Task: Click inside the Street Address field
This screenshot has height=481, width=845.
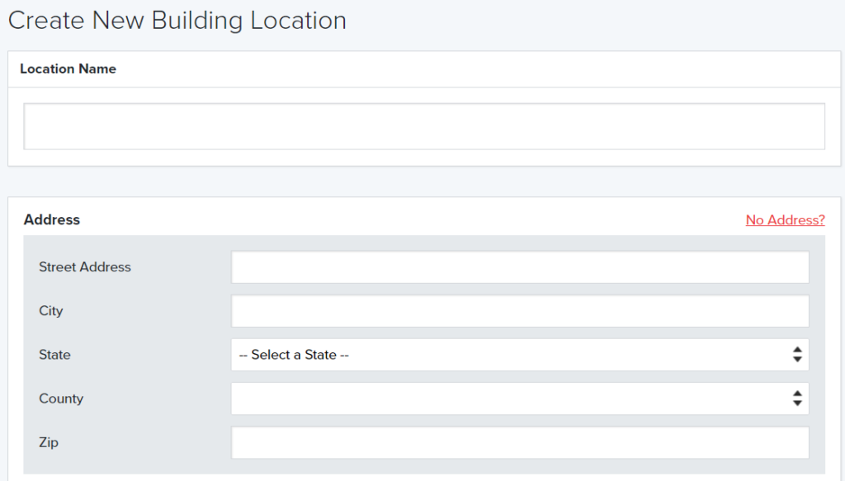Action: tap(520, 266)
